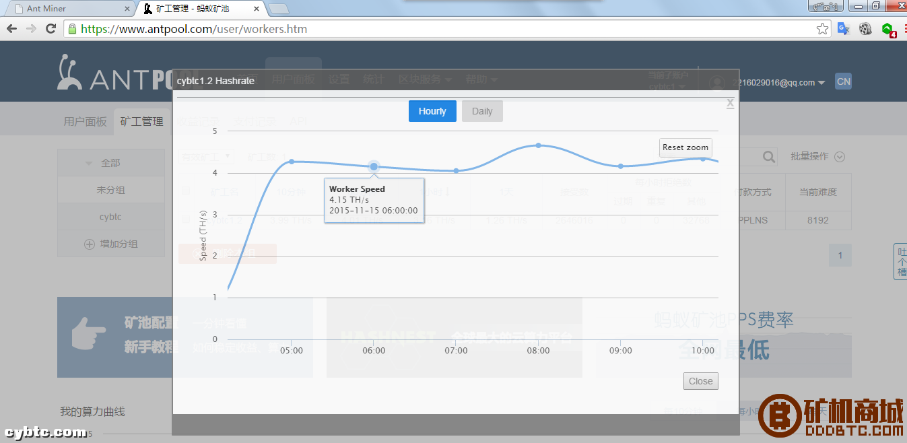Select the cybtc group
This screenshot has height=443, width=907.
point(111,217)
